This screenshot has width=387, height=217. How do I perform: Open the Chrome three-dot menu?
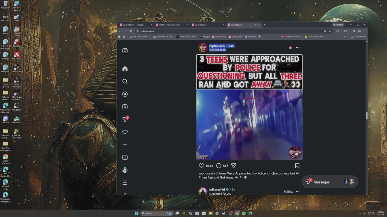[365, 31]
